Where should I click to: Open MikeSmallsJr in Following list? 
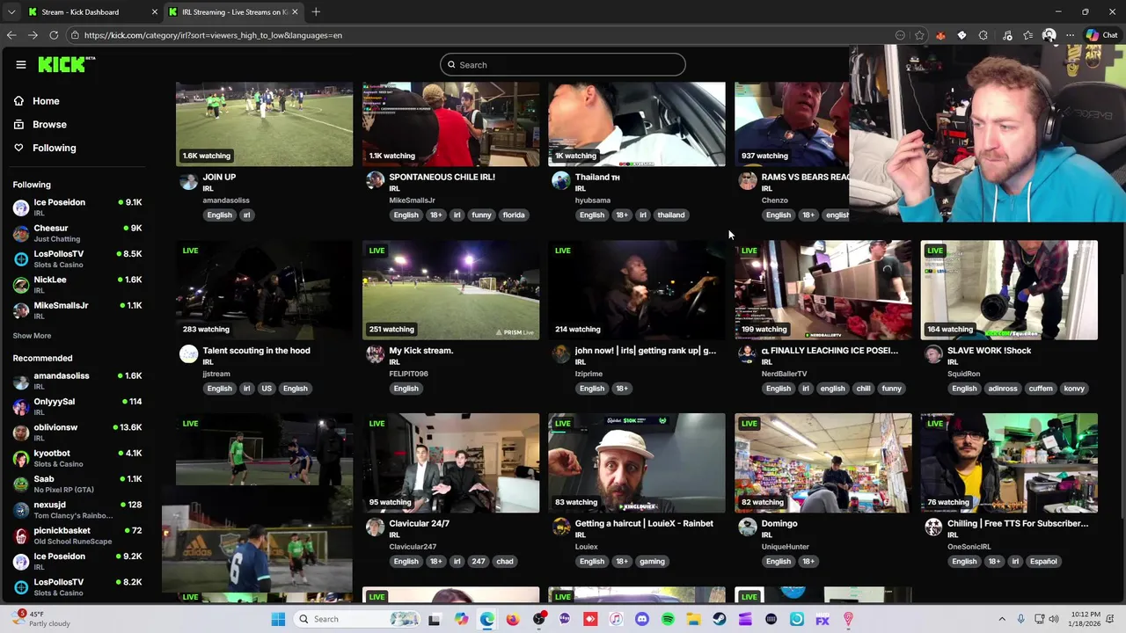(77, 309)
